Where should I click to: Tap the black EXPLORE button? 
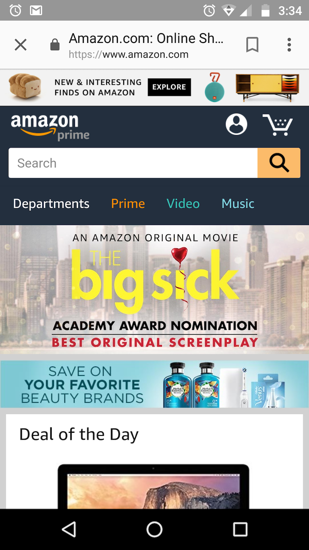169,87
